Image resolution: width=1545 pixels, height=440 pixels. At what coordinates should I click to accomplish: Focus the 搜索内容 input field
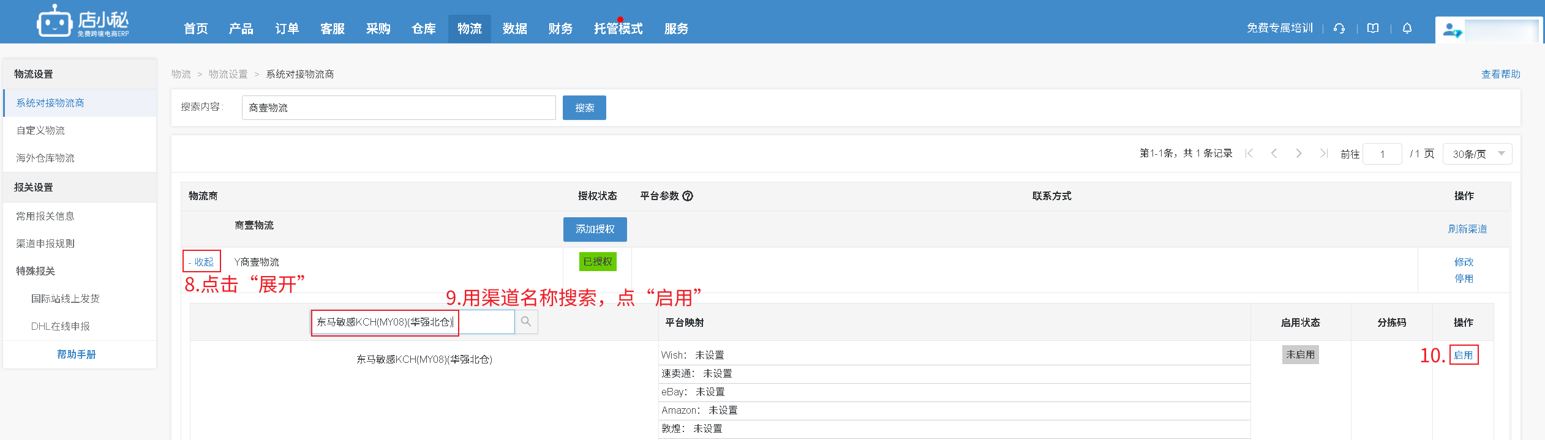398,108
